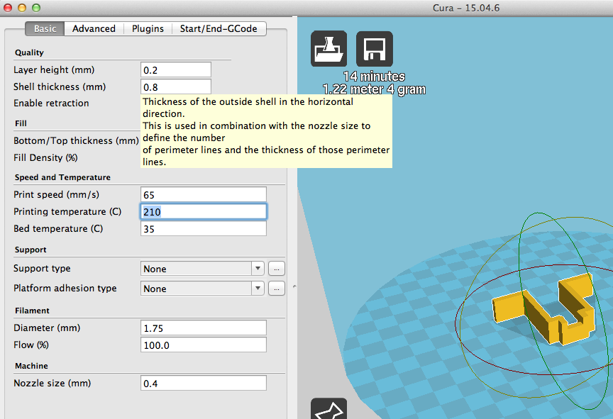Click the Quality section heading
Viewport: 613px width, 419px height.
point(29,52)
